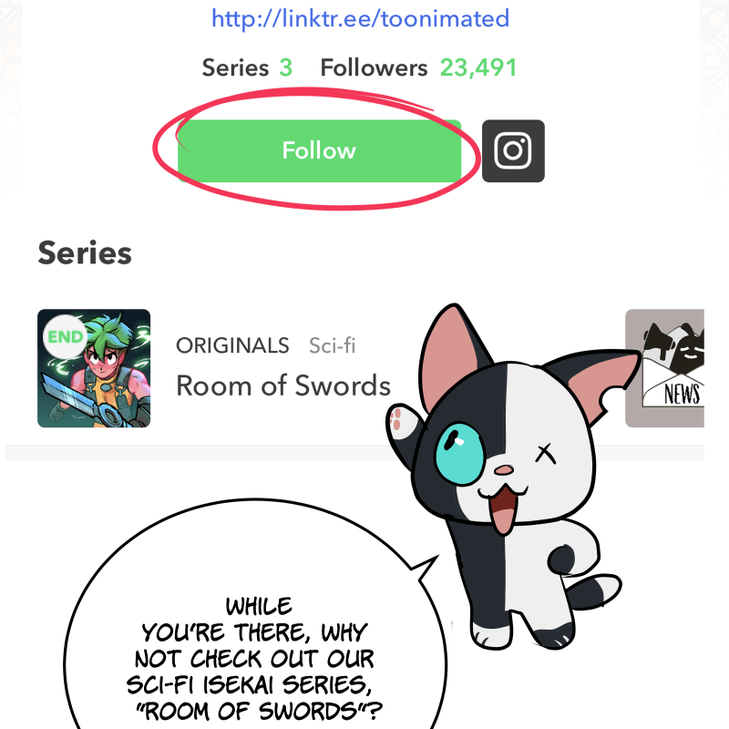
Task: Click the Followers label text
Action: (374, 67)
